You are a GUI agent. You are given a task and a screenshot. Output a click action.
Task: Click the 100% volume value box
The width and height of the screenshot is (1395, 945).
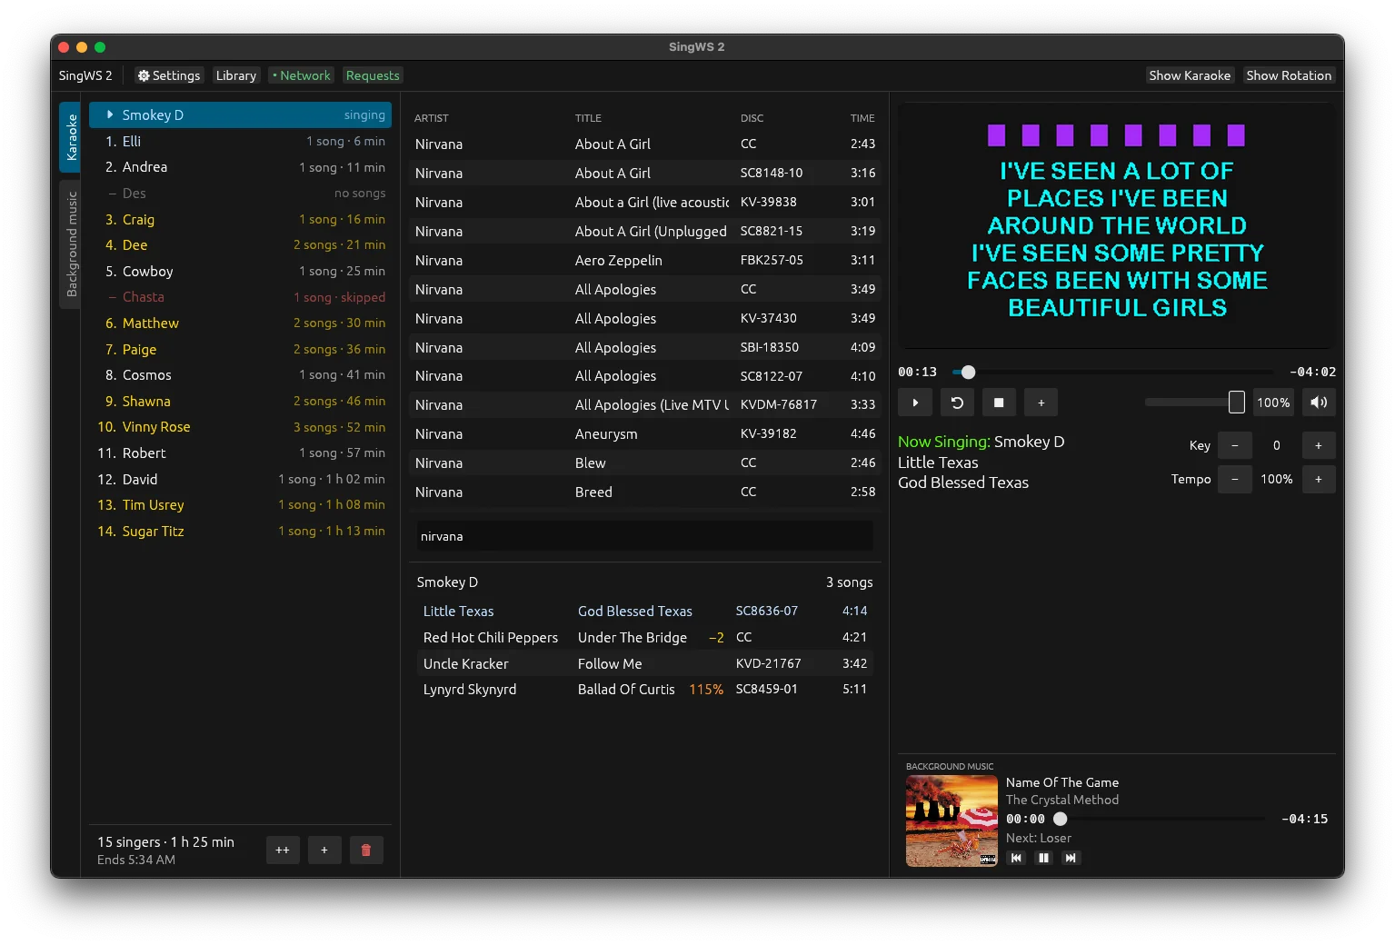(1273, 403)
